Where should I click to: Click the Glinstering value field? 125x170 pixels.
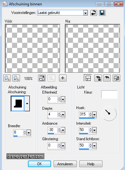(x=52, y=145)
